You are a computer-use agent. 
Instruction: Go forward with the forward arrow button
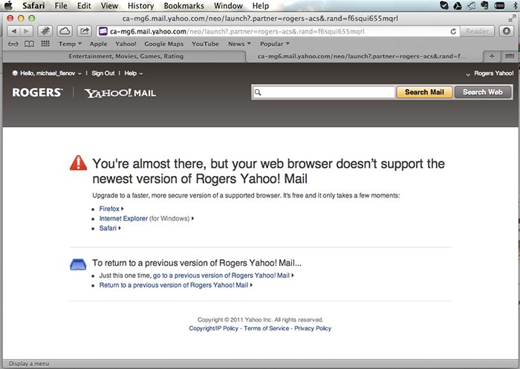pos(26,31)
